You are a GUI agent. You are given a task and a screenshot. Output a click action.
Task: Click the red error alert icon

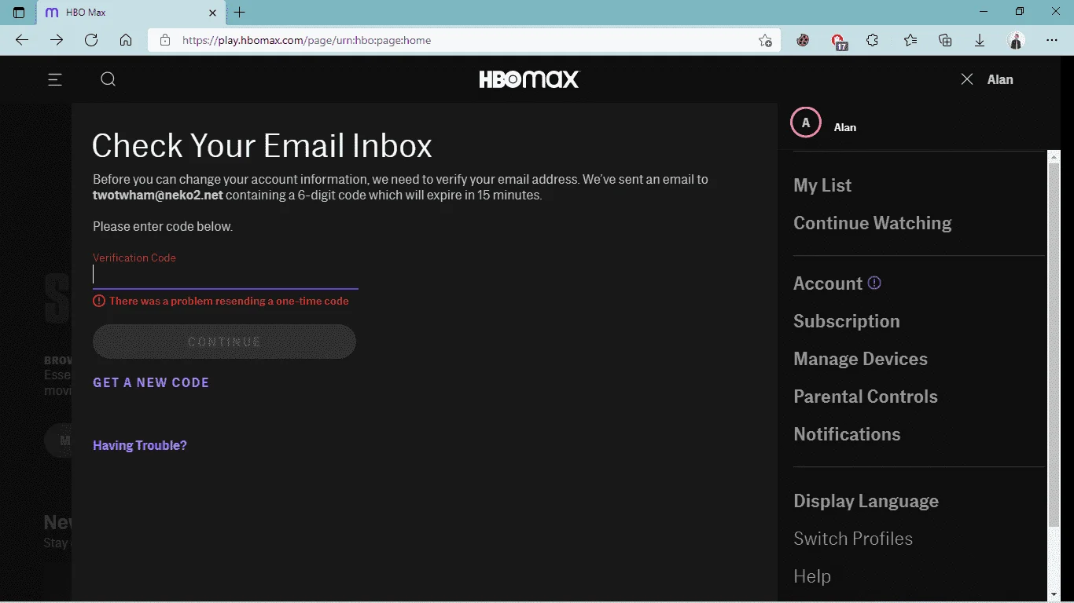pyautogui.click(x=99, y=301)
